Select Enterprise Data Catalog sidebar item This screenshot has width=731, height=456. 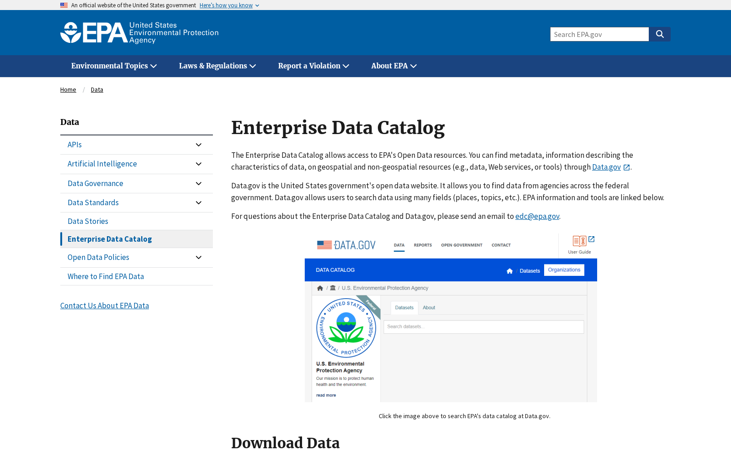pos(137,239)
